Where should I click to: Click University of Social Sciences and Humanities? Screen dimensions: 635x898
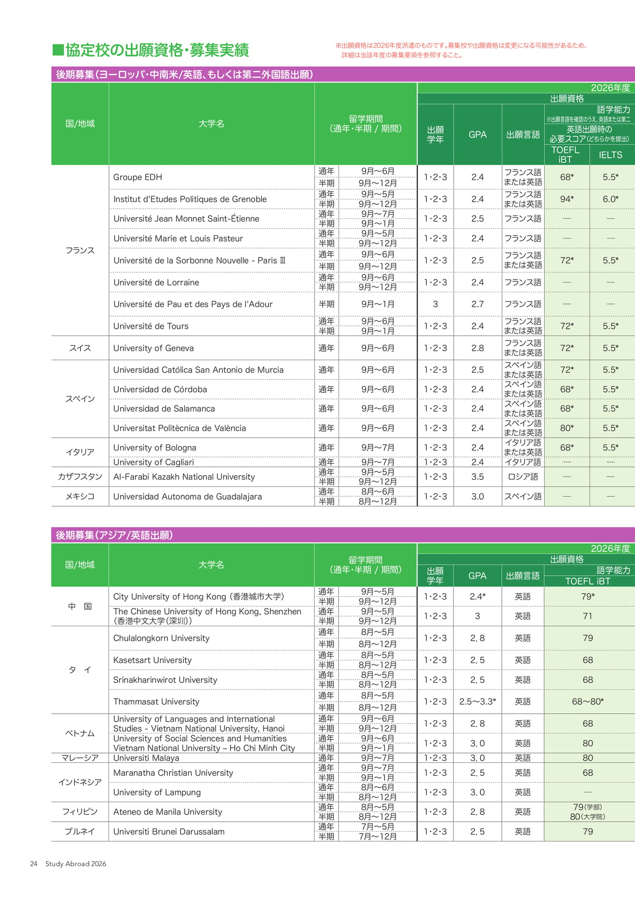click(204, 744)
